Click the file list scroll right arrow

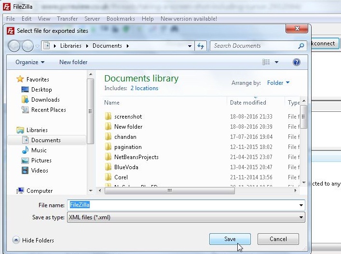pos(295,190)
